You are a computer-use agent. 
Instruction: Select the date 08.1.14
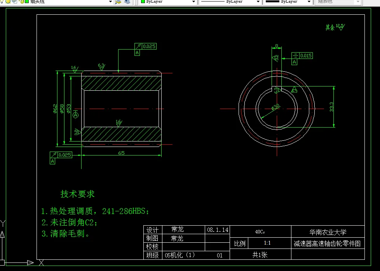tap(218, 230)
